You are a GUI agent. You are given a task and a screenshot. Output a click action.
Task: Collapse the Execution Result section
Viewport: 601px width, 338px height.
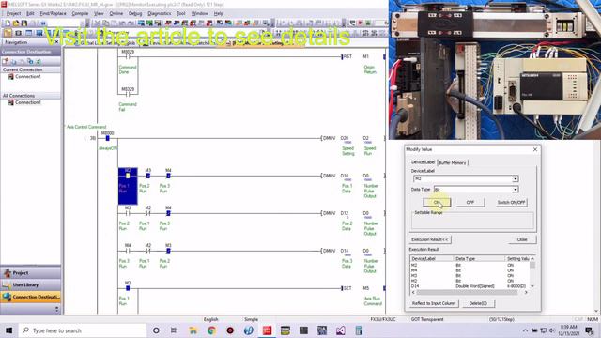tap(430, 239)
